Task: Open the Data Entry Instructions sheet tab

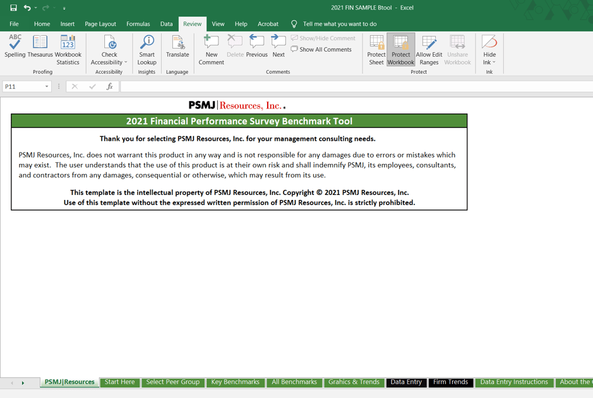Action: (x=514, y=382)
